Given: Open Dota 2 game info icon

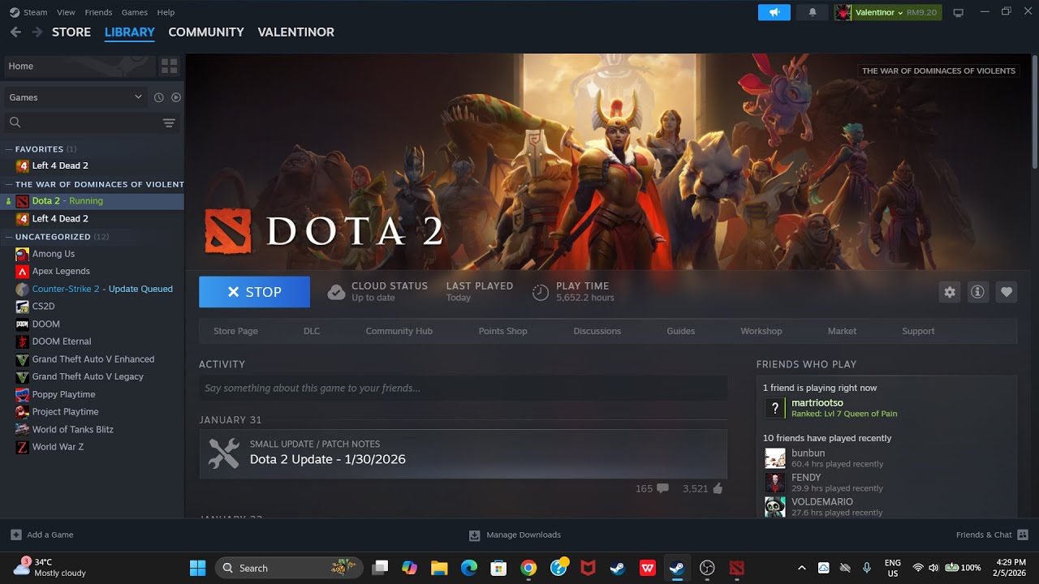Looking at the screenshot, I should [977, 292].
